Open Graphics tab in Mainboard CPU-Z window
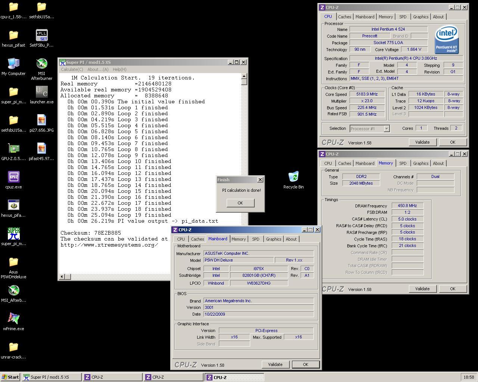The height and width of the screenshot is (382, 478). 273,239
